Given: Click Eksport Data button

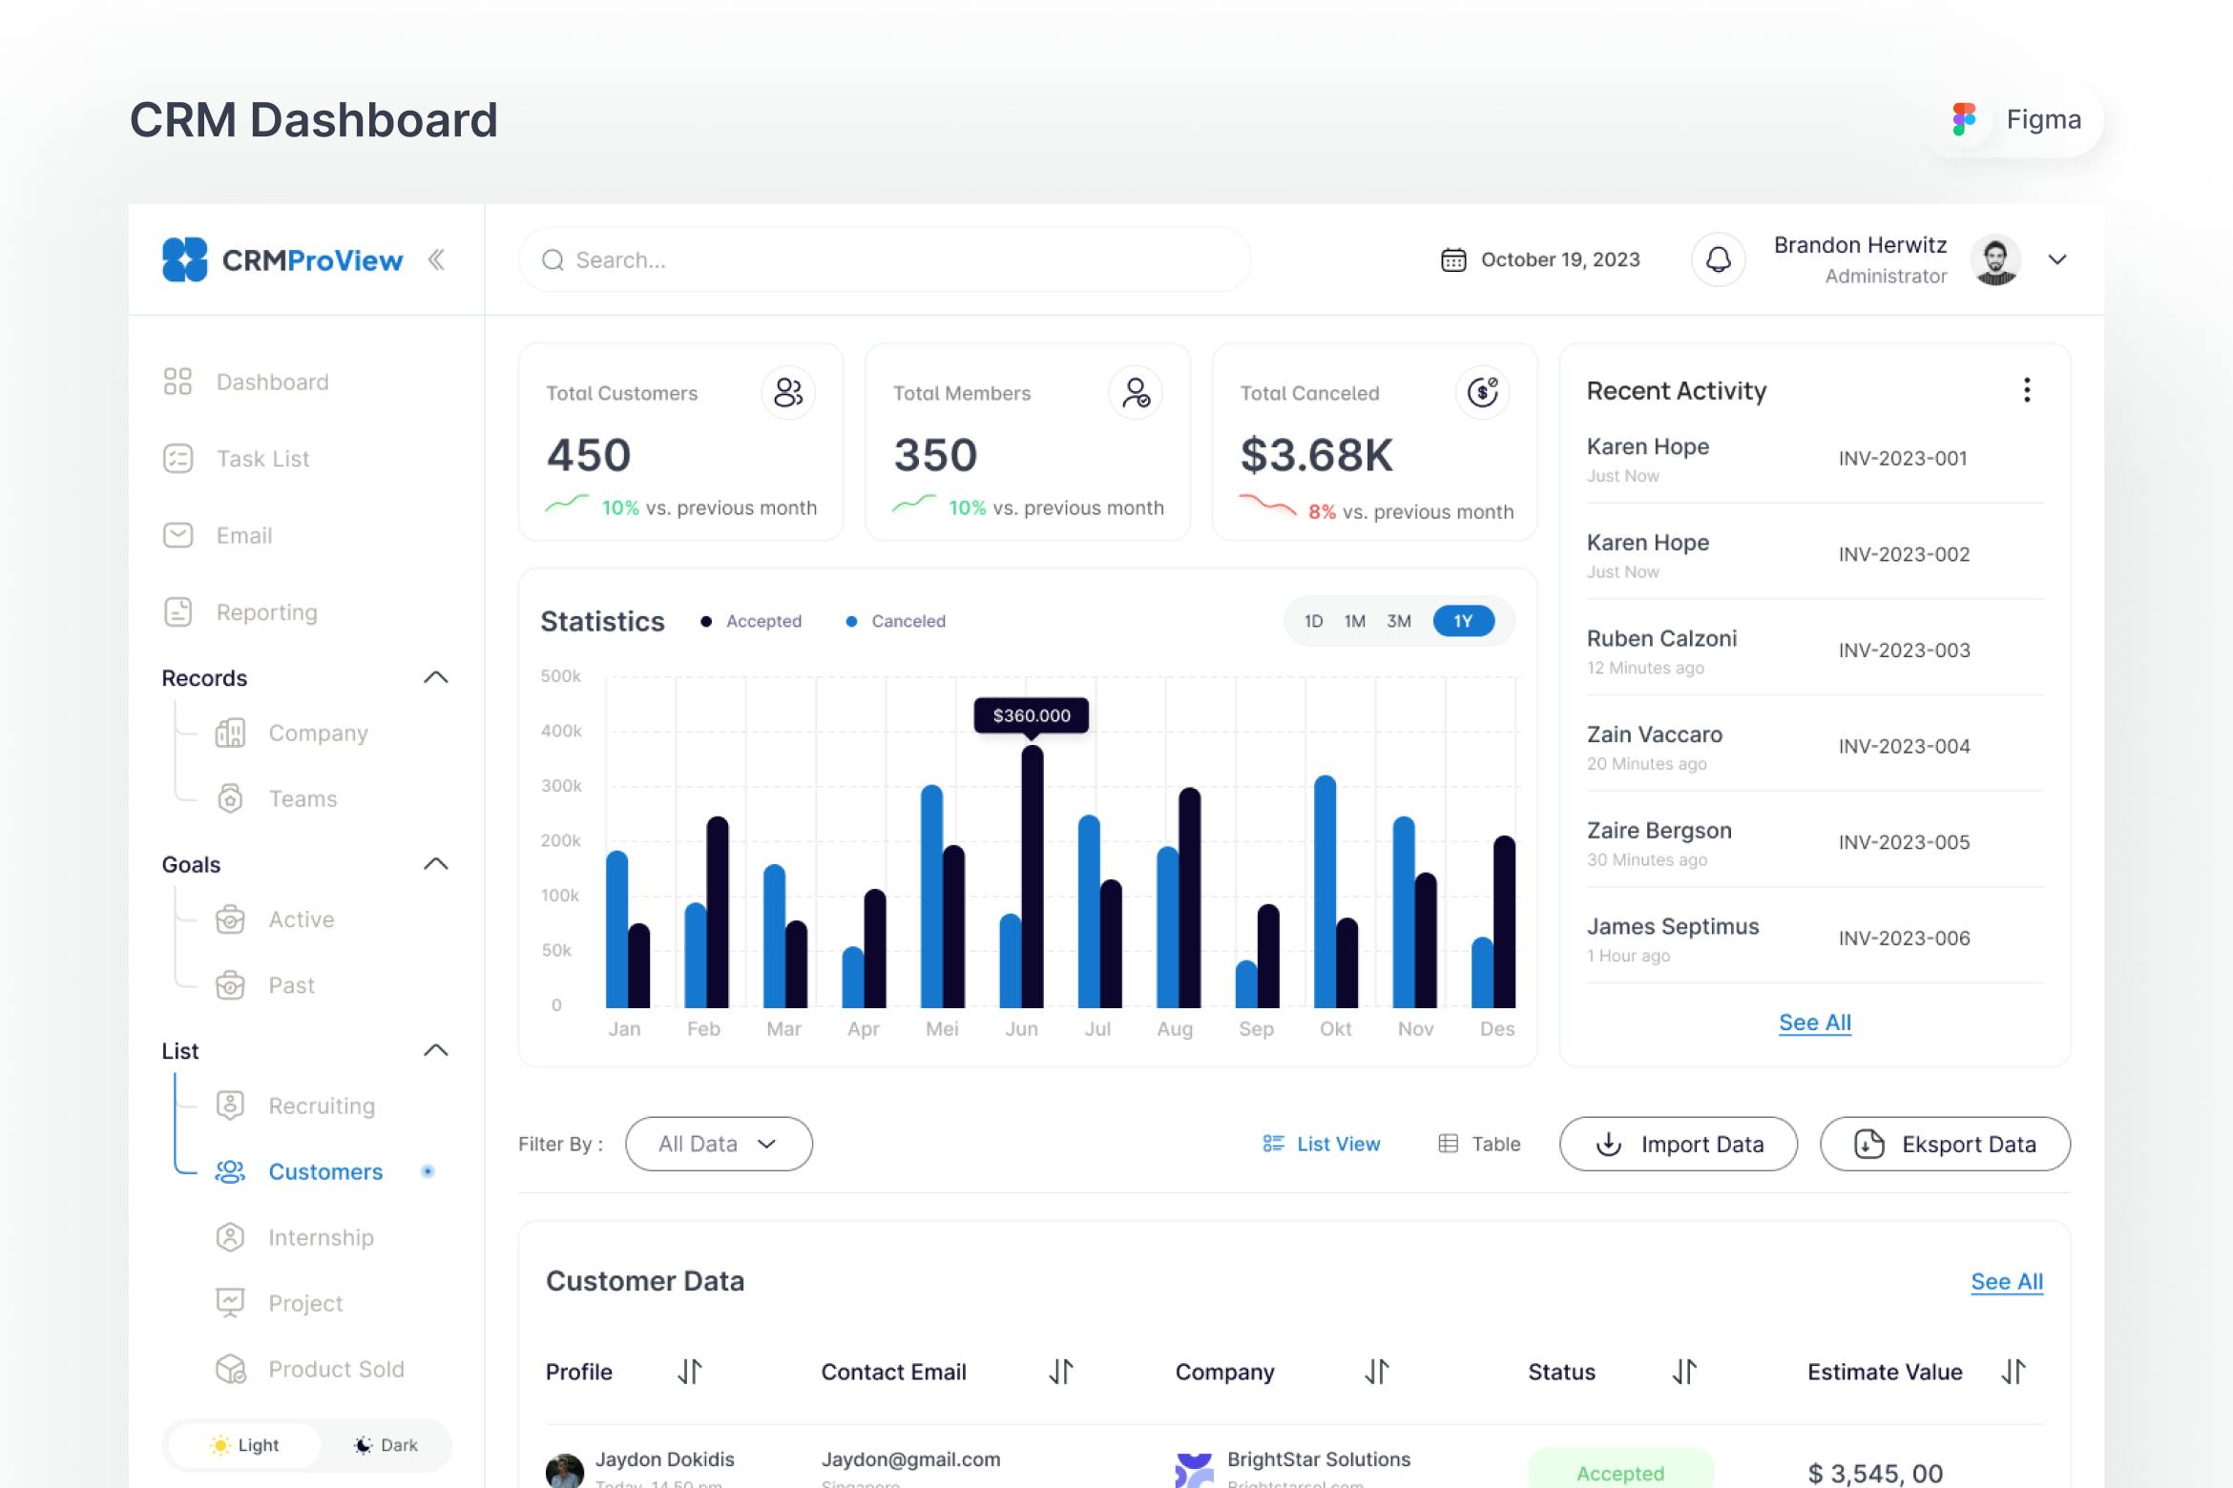Looking at the screenshot, I should [1945, 1144].
